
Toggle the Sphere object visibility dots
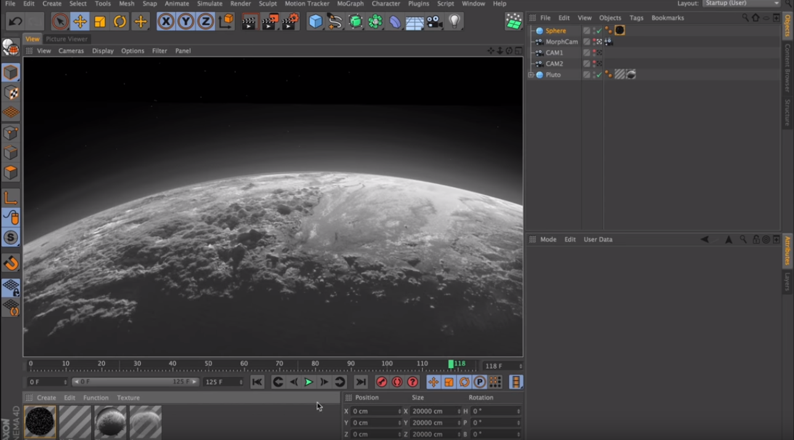595,31
